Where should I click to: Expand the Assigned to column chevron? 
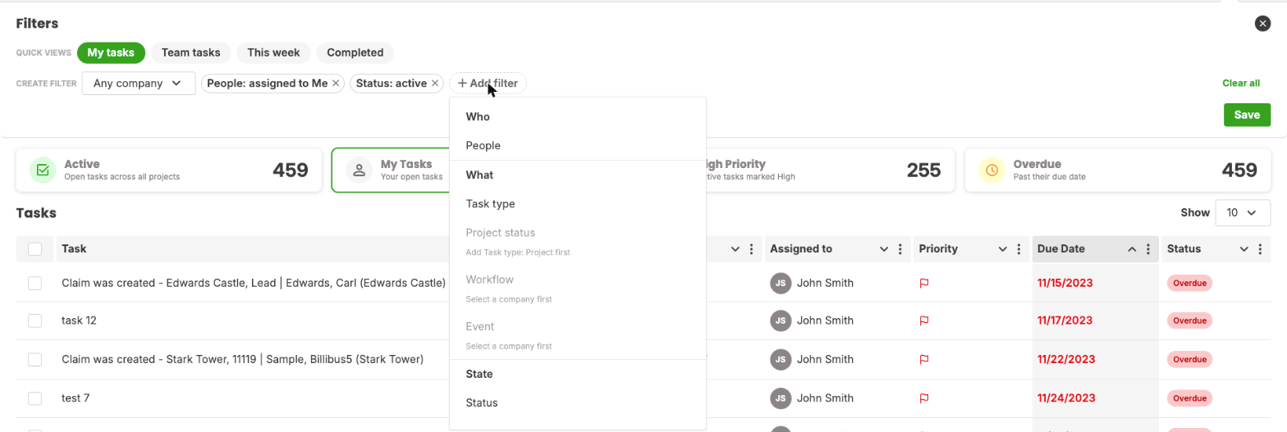pyautogui.click(x=884, y=249)
